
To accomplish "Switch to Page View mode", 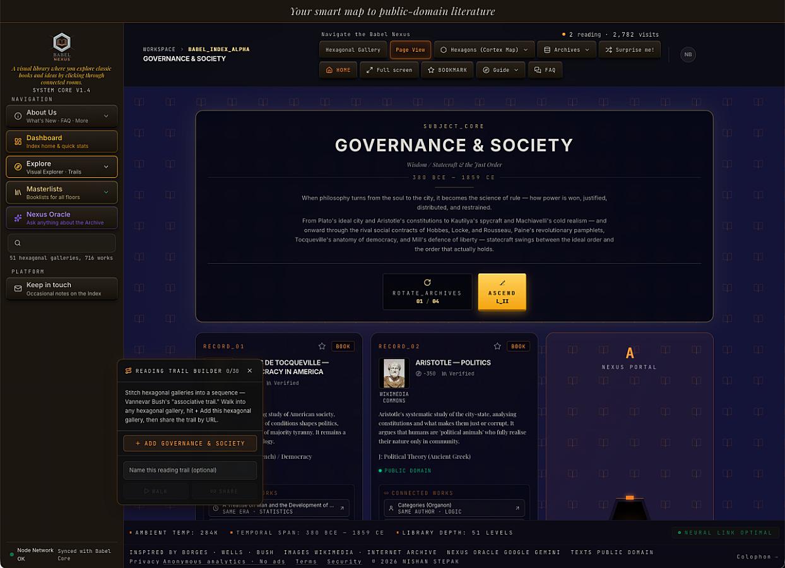I will [x=410, y=50].
